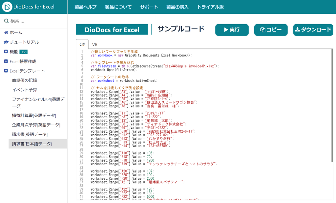The height and width of the screenshot is (203, 336).
Task: Select 血糖値の記録 template
Action: click(24, 80)
